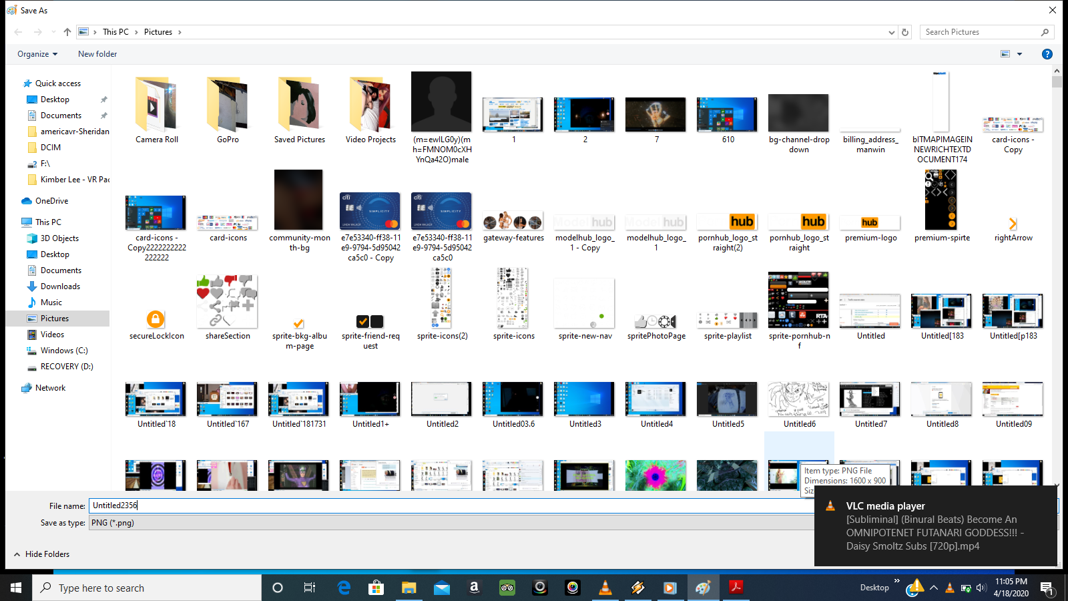Image resolution: width=1068 pixels, height=601 pixels.
Task: Open DCIM folder in Quick access
Action: (50, 148)
